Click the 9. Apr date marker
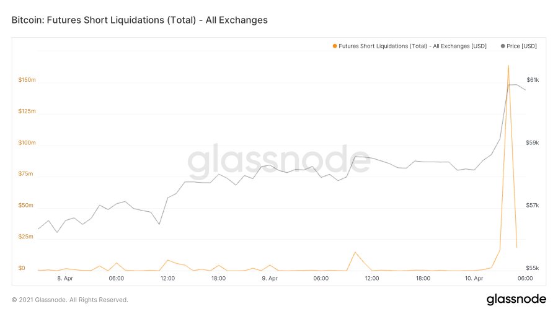 pos(270,278)
